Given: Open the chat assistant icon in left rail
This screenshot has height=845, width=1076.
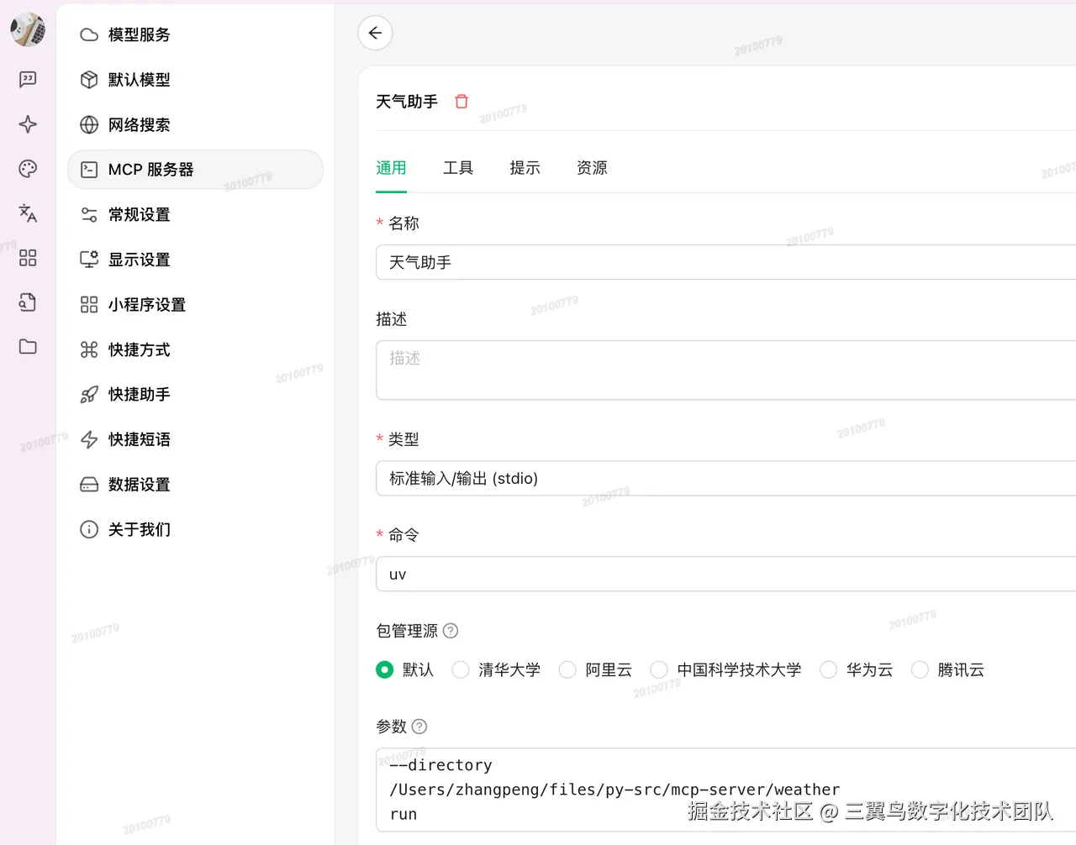Looking at the screenshot, I should tap(28, 79).
